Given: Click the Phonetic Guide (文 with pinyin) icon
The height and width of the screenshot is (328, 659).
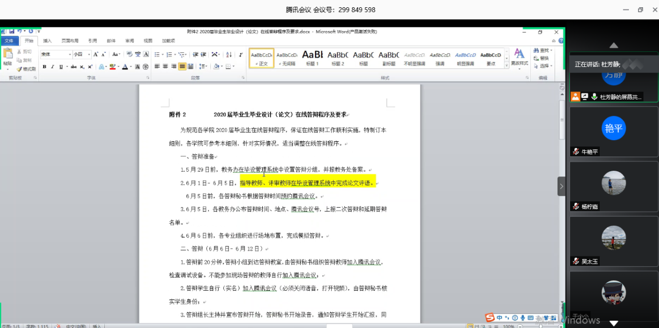Looking at the screenshot, I should click(138, 54).
